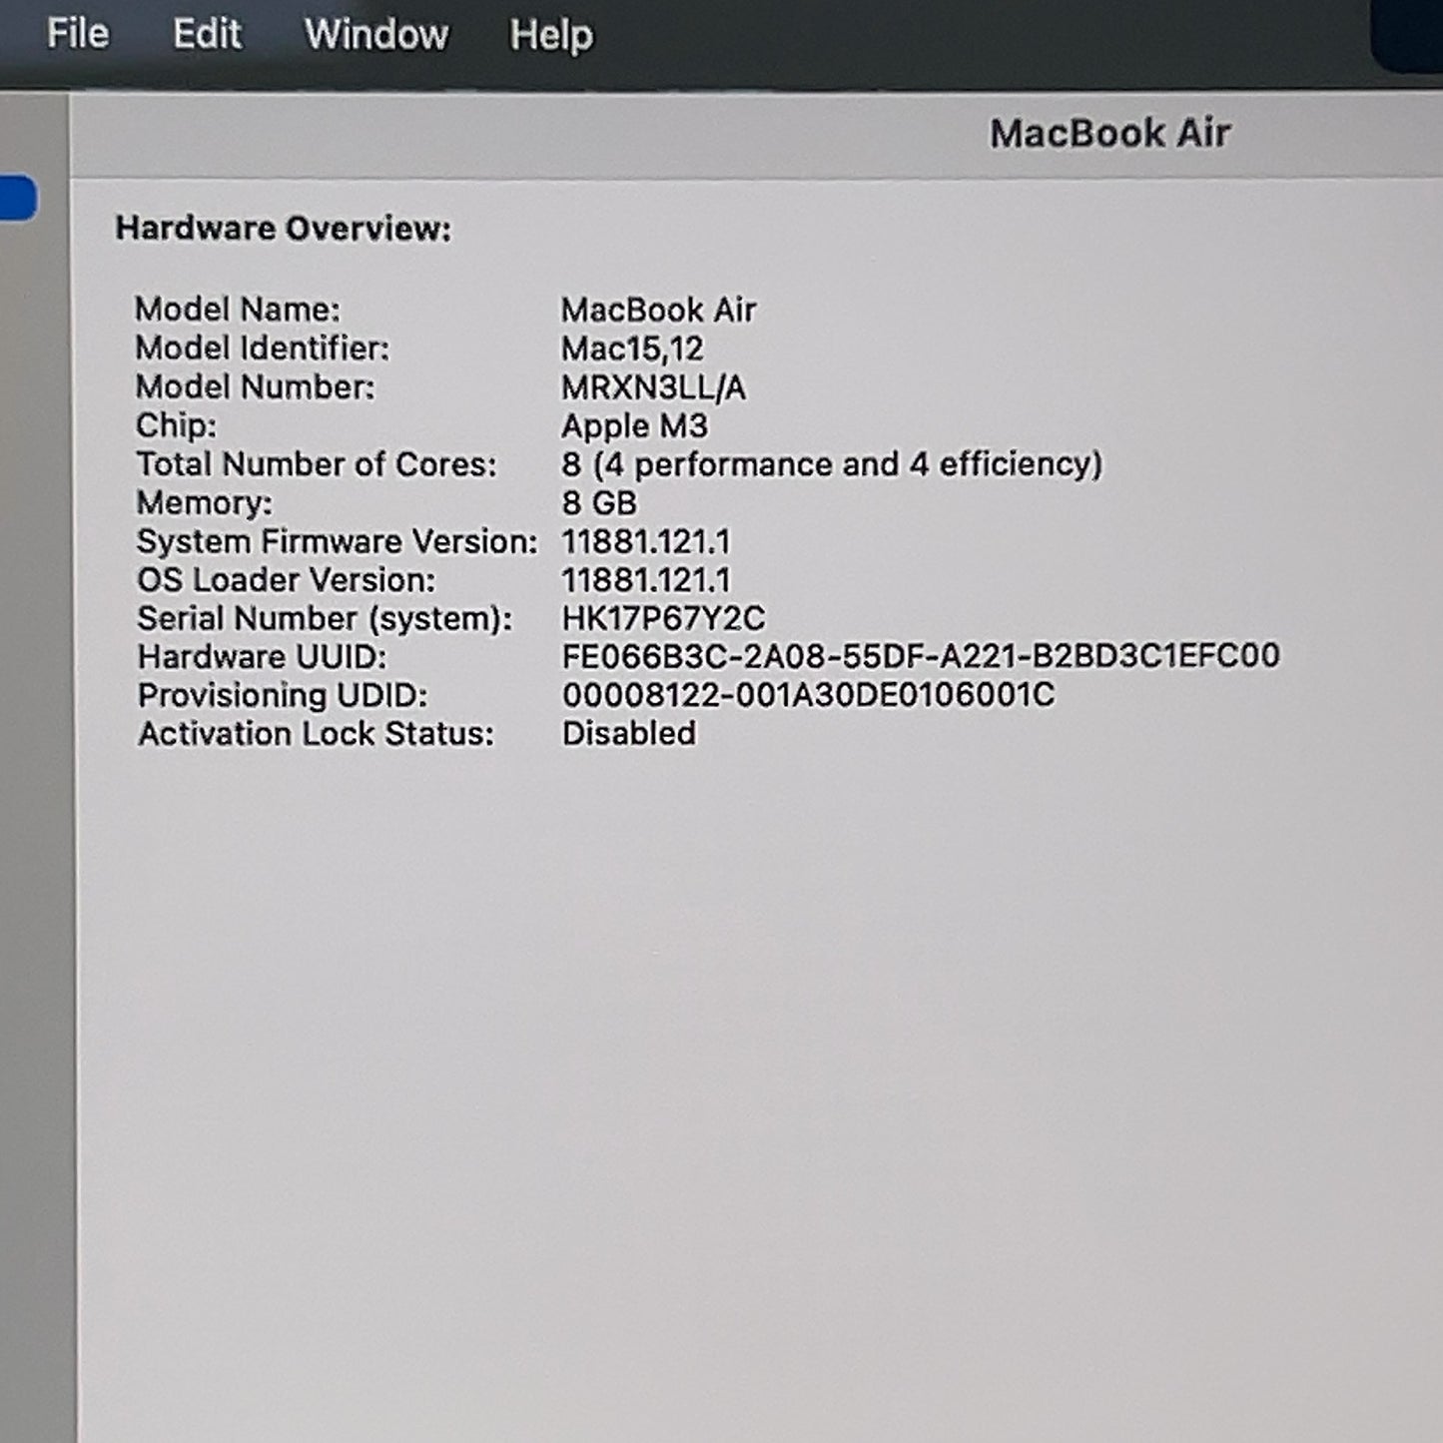The width and height of the screenshot is (1443, 1443).
Task: Click the Model Number label
Action: (x=255, y=387)
